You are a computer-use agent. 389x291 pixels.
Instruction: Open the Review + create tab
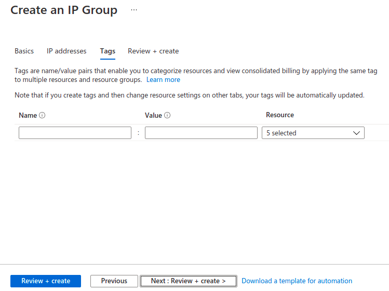[153, 51]
